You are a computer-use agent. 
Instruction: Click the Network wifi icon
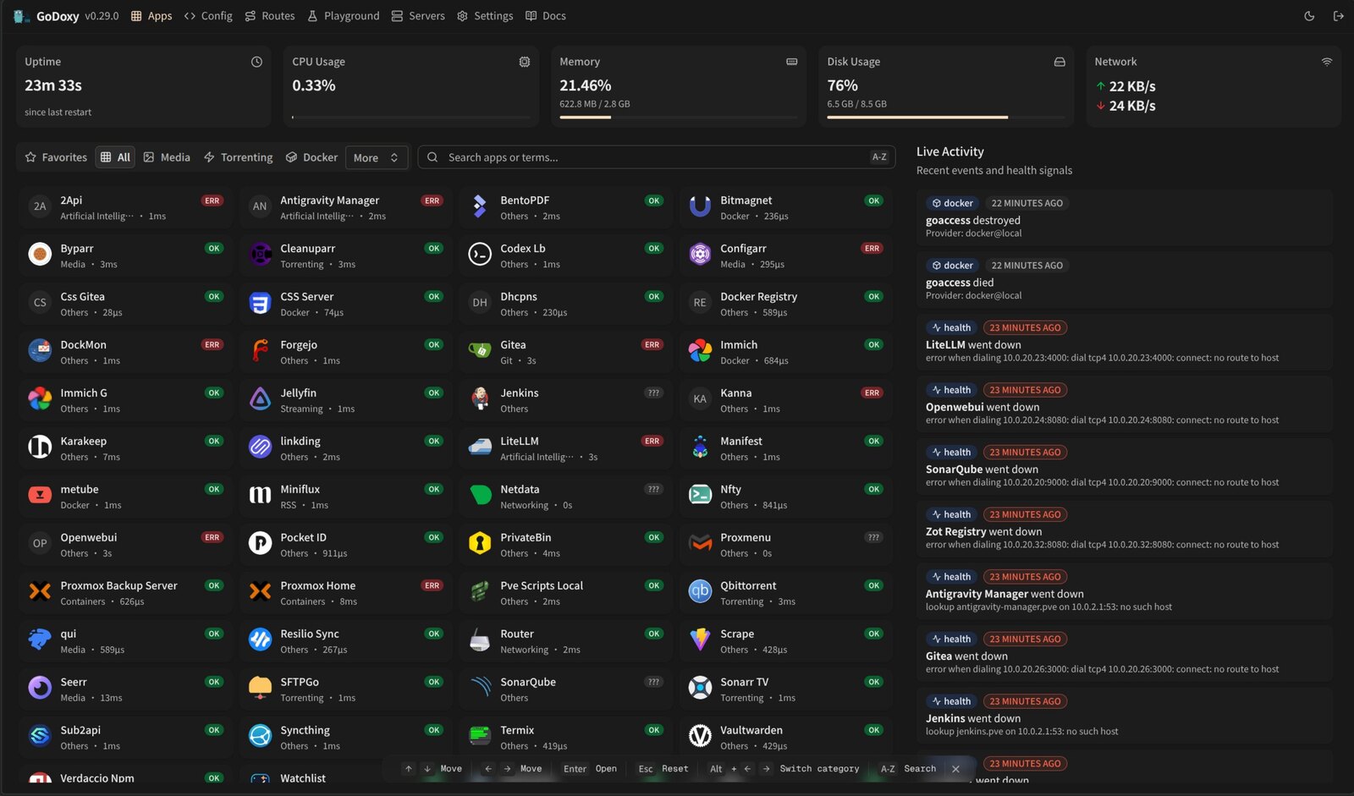[x=1327, y=62]
